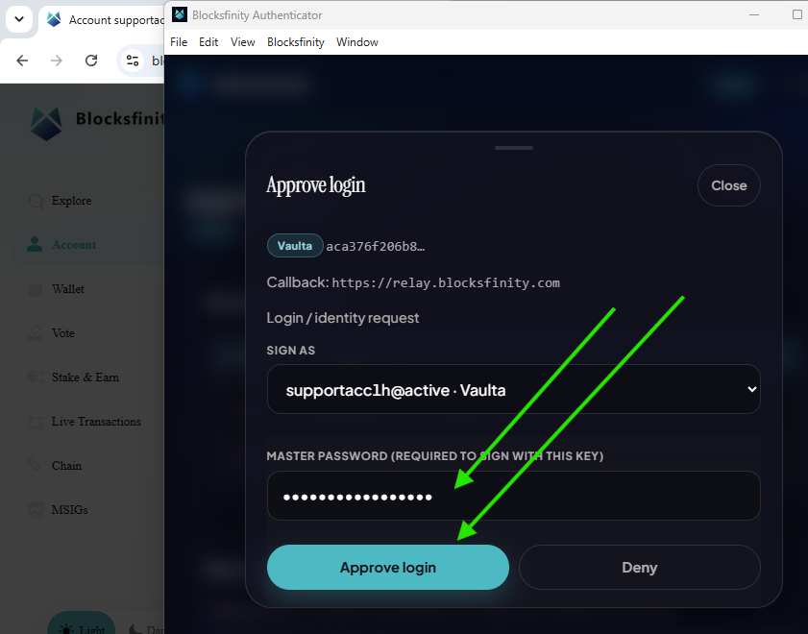This screenshot has height=634, width=808.
Task: Click the Approve login button
Action: pyautogui.click(x=387, y=567)
